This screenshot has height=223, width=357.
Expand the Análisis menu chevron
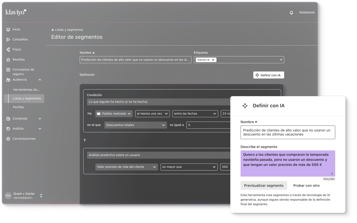[x=40, y=129]
